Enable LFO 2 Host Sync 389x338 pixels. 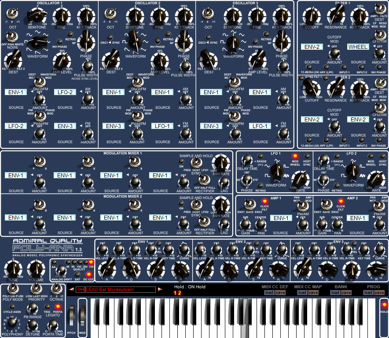pos(383,156)
